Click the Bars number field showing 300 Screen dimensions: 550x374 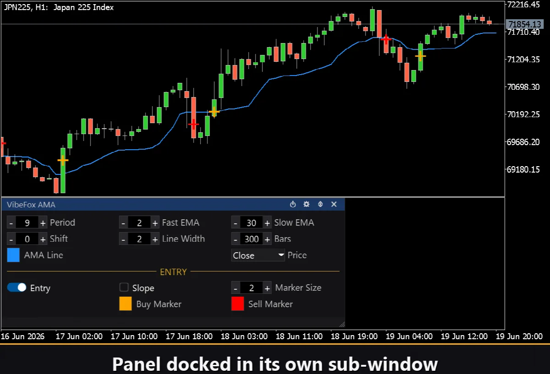click(x=252, y=239)
